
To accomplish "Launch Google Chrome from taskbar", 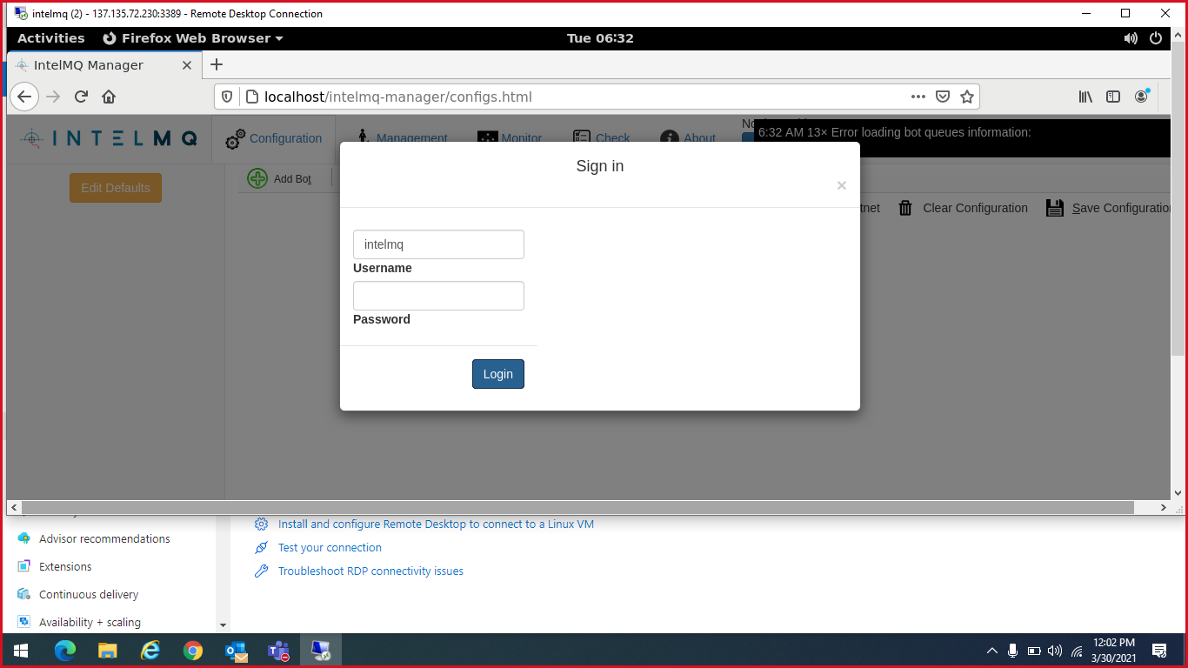I will pyautogui.click(x=193, y=651).
